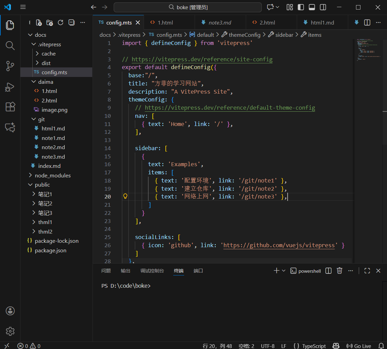
Task: Open the Source Control view
Action: [x=10, y=66]
